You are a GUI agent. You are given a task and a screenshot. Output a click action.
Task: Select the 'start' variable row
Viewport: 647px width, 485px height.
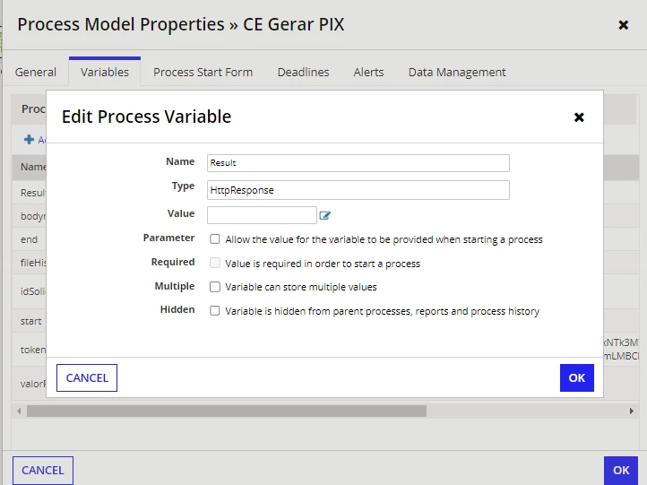31,321
